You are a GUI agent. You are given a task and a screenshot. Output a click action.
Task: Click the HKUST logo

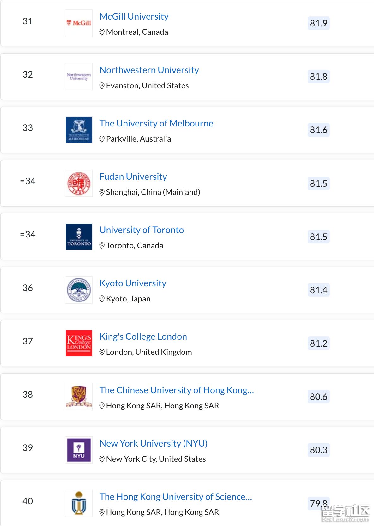(x=79, y=503)
